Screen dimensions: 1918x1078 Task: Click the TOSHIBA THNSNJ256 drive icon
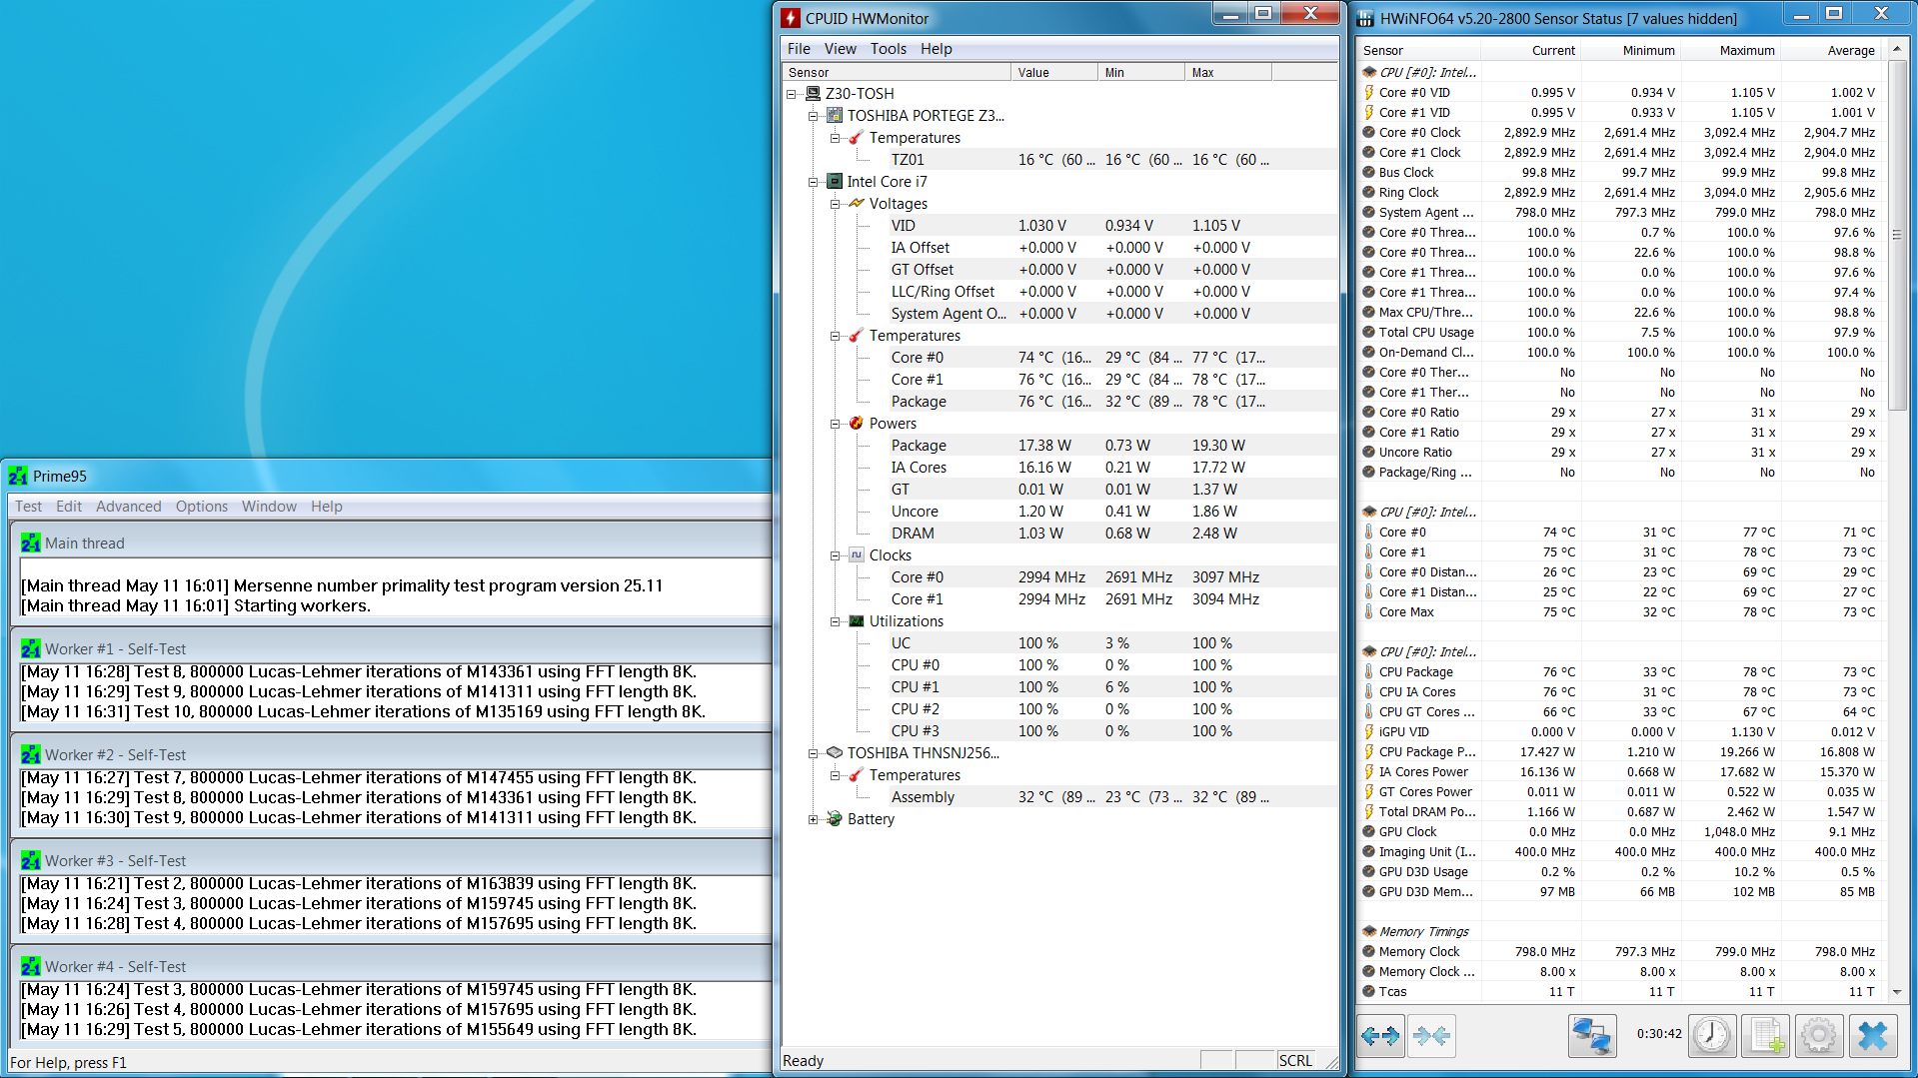click(x=835, y=753)
